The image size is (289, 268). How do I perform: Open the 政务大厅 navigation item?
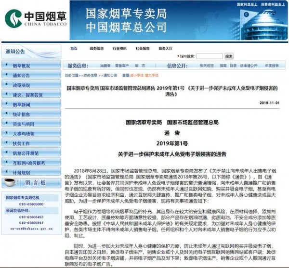point(165,49)
